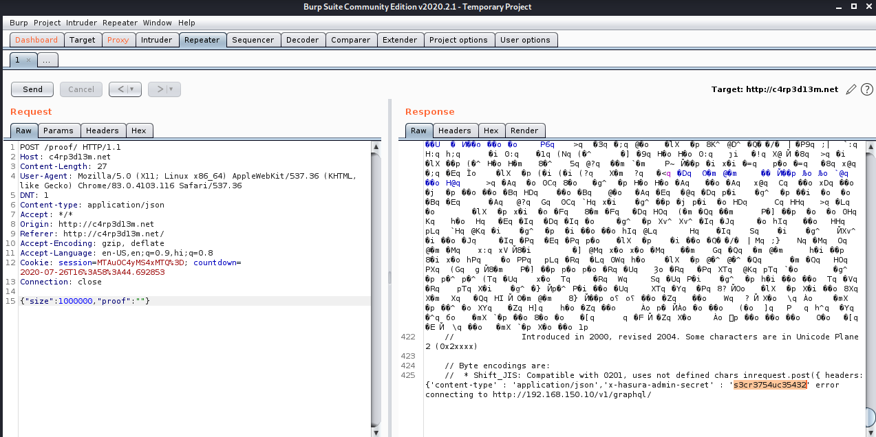The width and height of the screenshot is (876, 437).
Task: Click the Referer header line
Action: point(92,234)
